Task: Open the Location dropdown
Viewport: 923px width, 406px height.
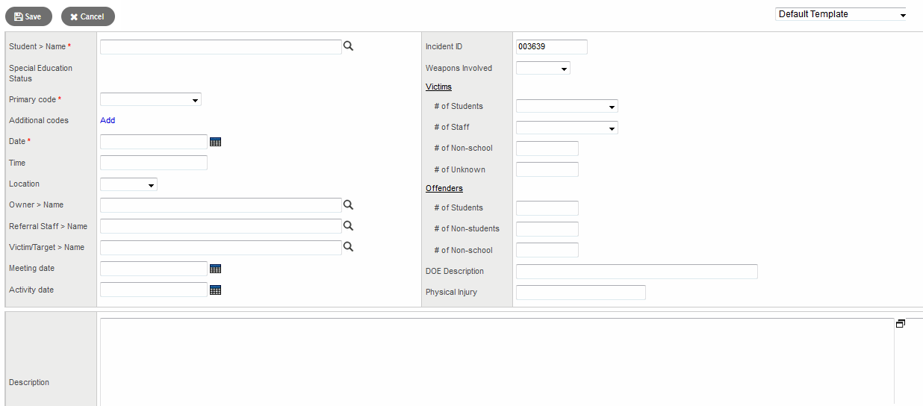Action: [128, 184]
